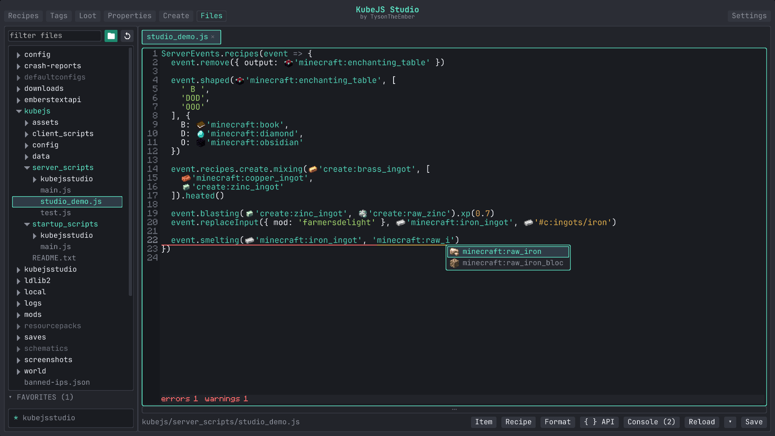
Task: Open the Tags tab
Action: pyautogui.click(x=59, y=16)
